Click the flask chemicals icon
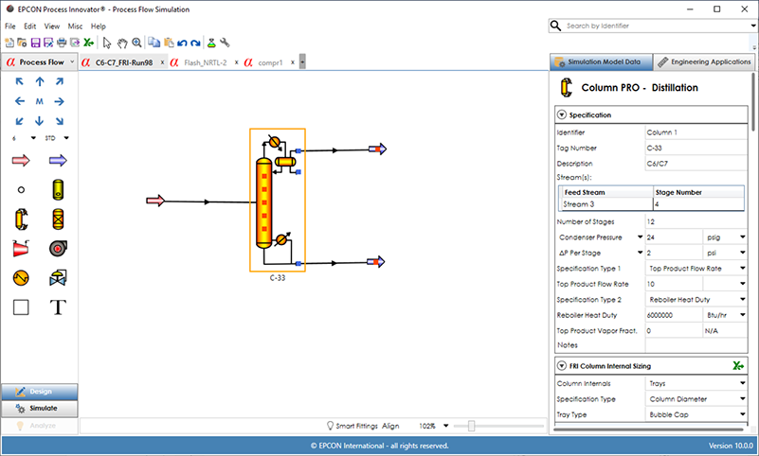This screenshot has width=759, height=456. (211, 43)
